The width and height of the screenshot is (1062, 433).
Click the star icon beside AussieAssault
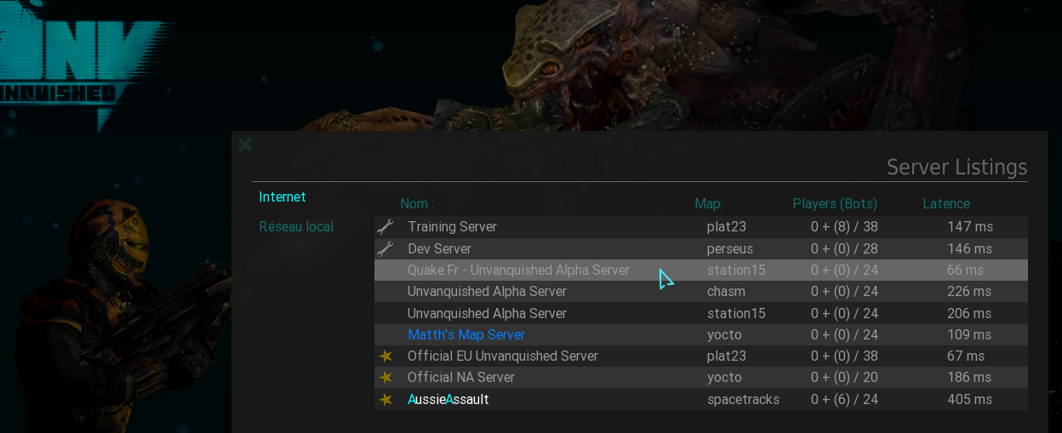[385, 399]
